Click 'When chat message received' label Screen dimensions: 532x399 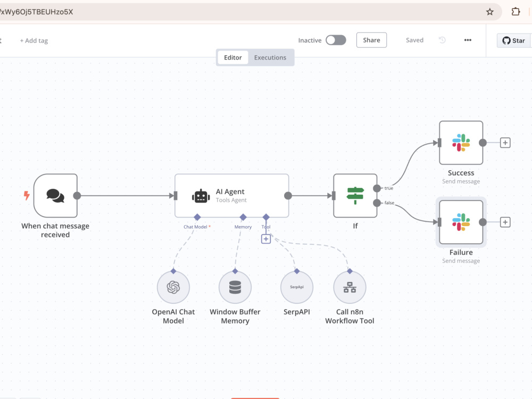[55, 230]
